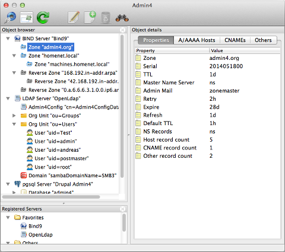Click the pencil edit toolbar icon
This screenshot has width=285, height=252.
click(x=74, y=18)
